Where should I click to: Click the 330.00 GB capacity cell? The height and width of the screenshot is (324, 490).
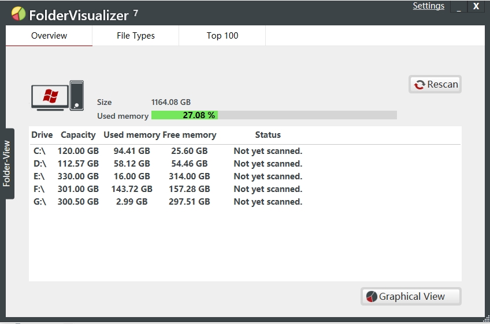click(78, 176)
